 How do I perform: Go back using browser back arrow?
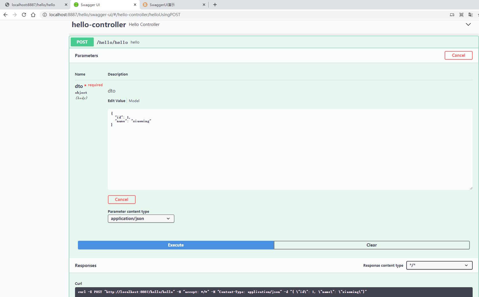tap(5, 15)
